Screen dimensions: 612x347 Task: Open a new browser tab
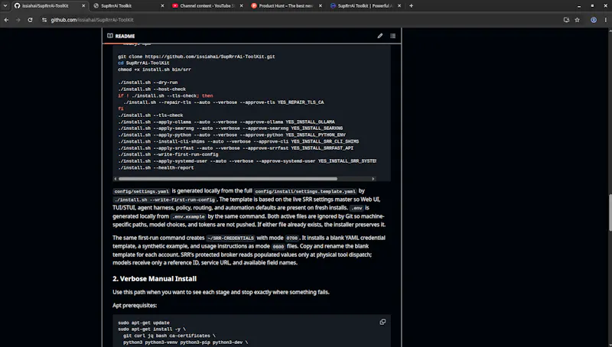(411, 6)
